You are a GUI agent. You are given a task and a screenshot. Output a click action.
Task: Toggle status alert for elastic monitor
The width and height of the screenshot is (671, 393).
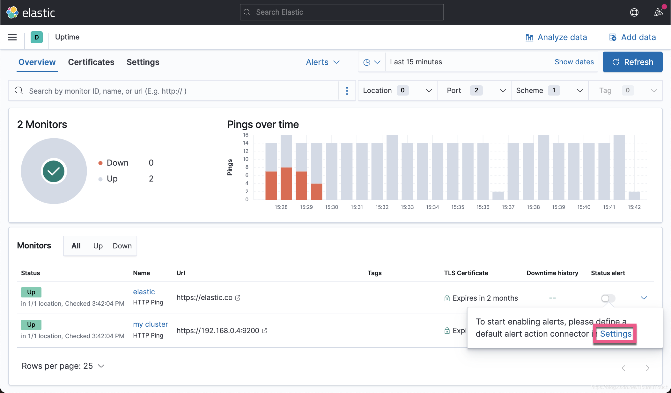[x=608, y=298]
